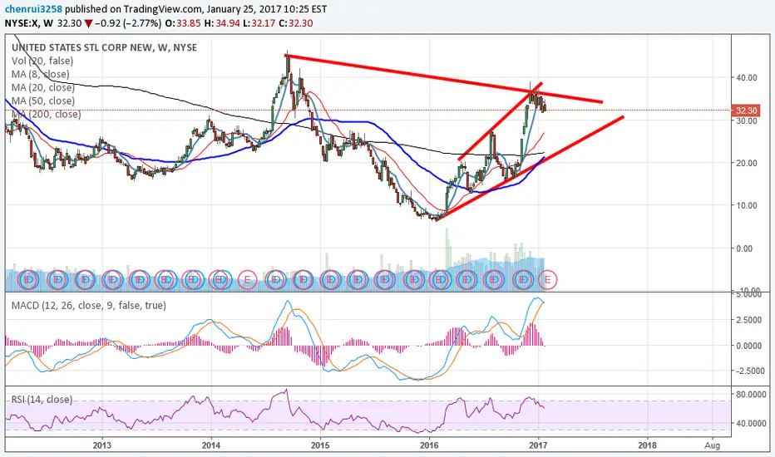Click the standalone E earnings marker in mid-2014
This screenshot has height=457, width=775.
tap(248, 280)
